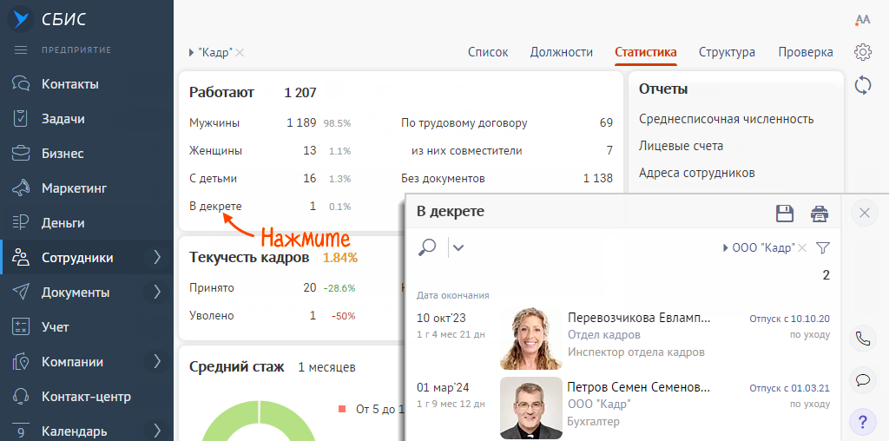Open the Отпуск с 10.10.20 link

(x=789, y=318)
